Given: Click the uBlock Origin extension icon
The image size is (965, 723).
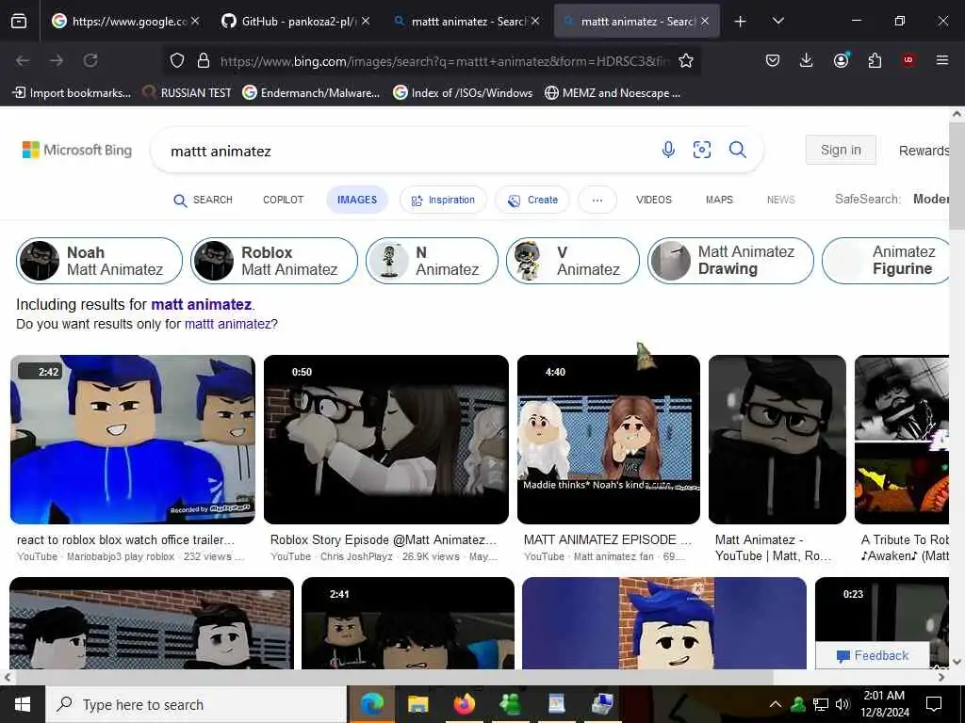Looking at the screenshot, I should click(x=908, y=60).
